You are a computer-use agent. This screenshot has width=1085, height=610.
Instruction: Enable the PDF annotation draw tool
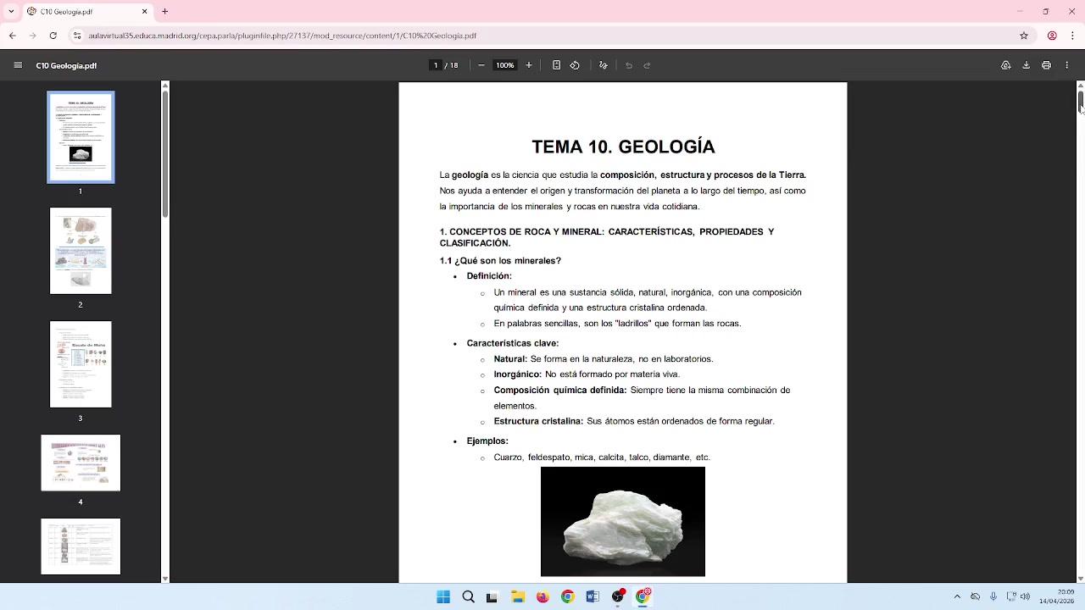pos(604,65)
